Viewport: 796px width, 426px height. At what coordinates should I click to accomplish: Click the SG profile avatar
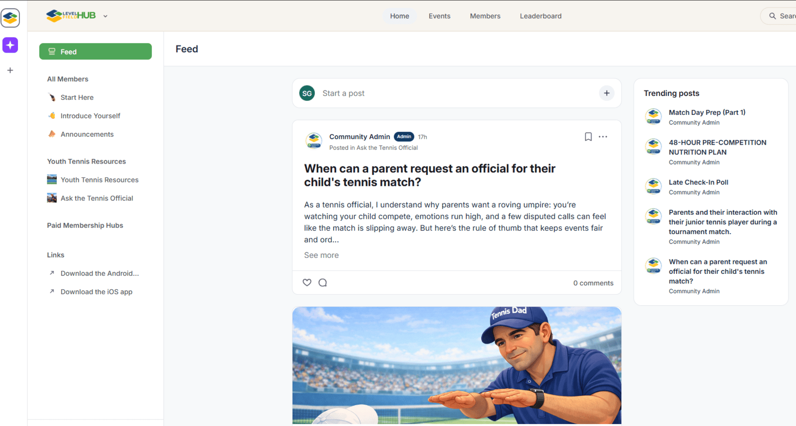pos(307,93)
